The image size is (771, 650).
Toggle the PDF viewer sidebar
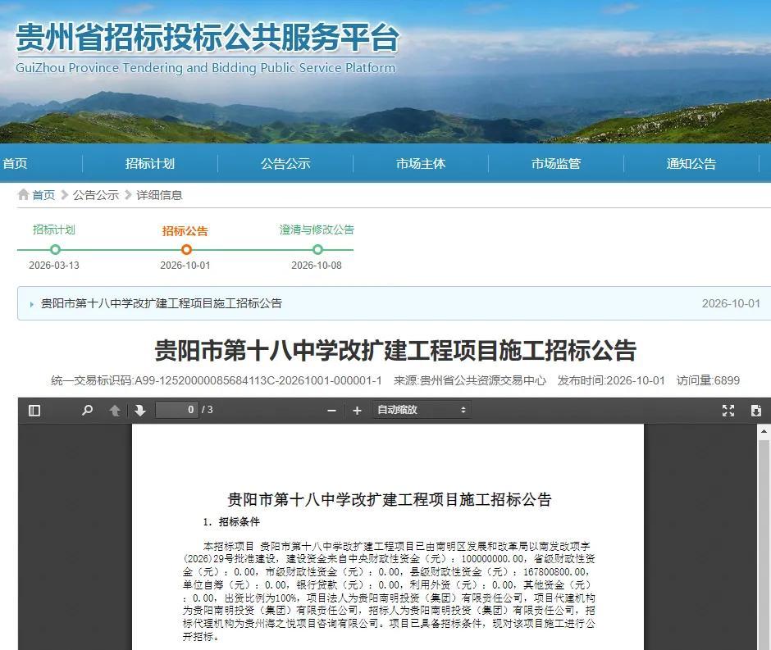(34, 410)
